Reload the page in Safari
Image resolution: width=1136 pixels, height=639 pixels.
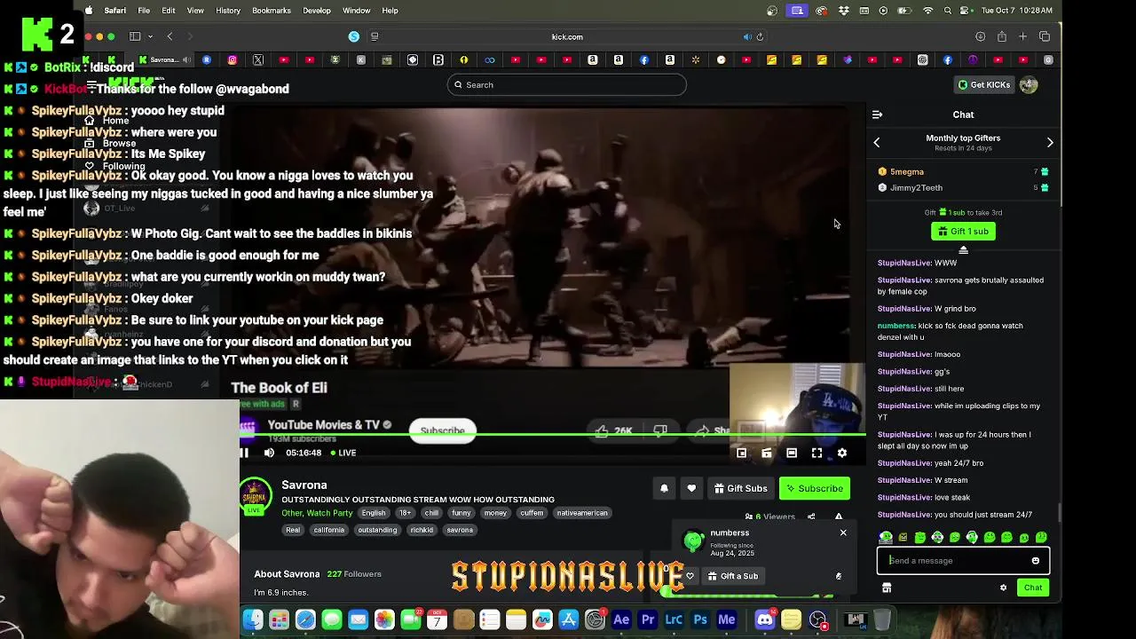coord(760,37)
